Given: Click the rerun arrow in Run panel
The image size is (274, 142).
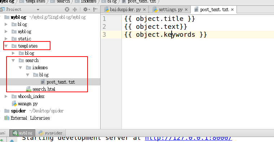Looking at the screenshot, I should tap(2, 140).
